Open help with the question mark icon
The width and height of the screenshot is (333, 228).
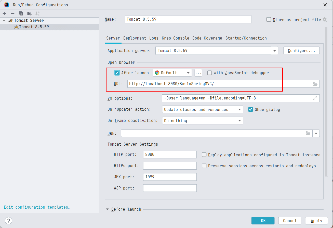click(9, 221)
